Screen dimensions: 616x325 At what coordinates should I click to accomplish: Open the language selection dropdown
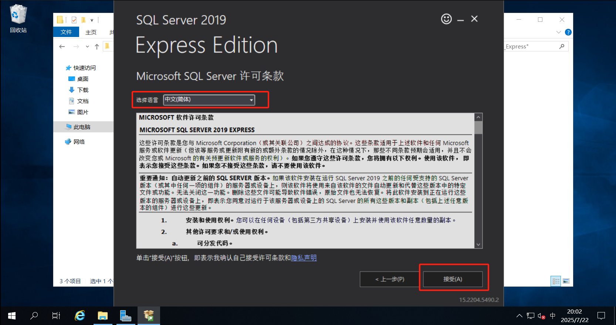pyautogui.click(x=209, y=100)
